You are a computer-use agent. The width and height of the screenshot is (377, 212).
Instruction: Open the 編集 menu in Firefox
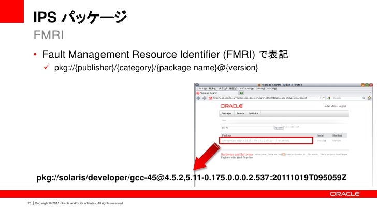click(212, 89)
